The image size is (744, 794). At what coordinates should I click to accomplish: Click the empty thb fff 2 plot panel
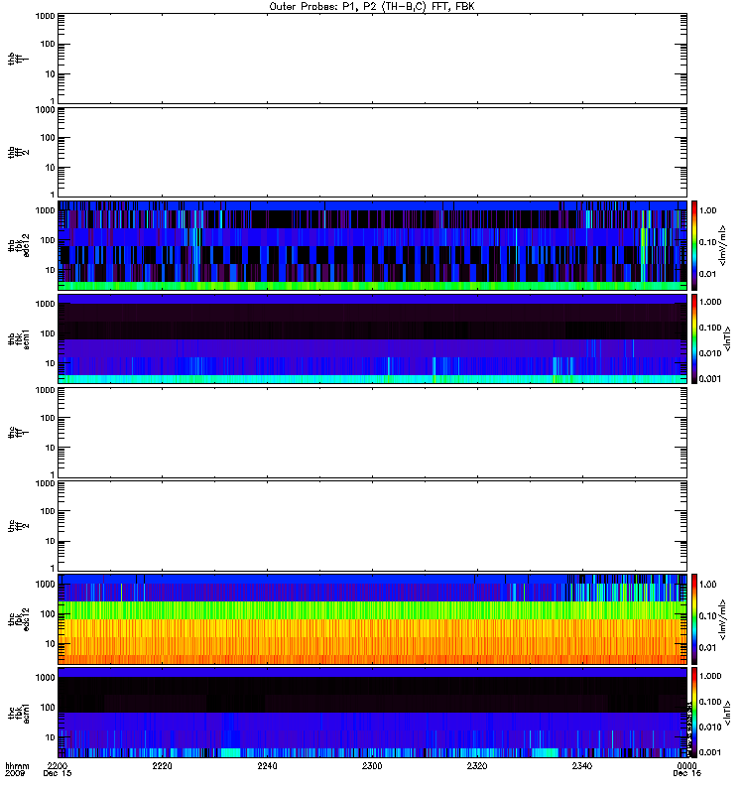click(x=372, y=152)
